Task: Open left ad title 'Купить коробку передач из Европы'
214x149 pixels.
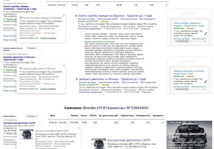Action: pyautogui.click(x=20, y=8)
